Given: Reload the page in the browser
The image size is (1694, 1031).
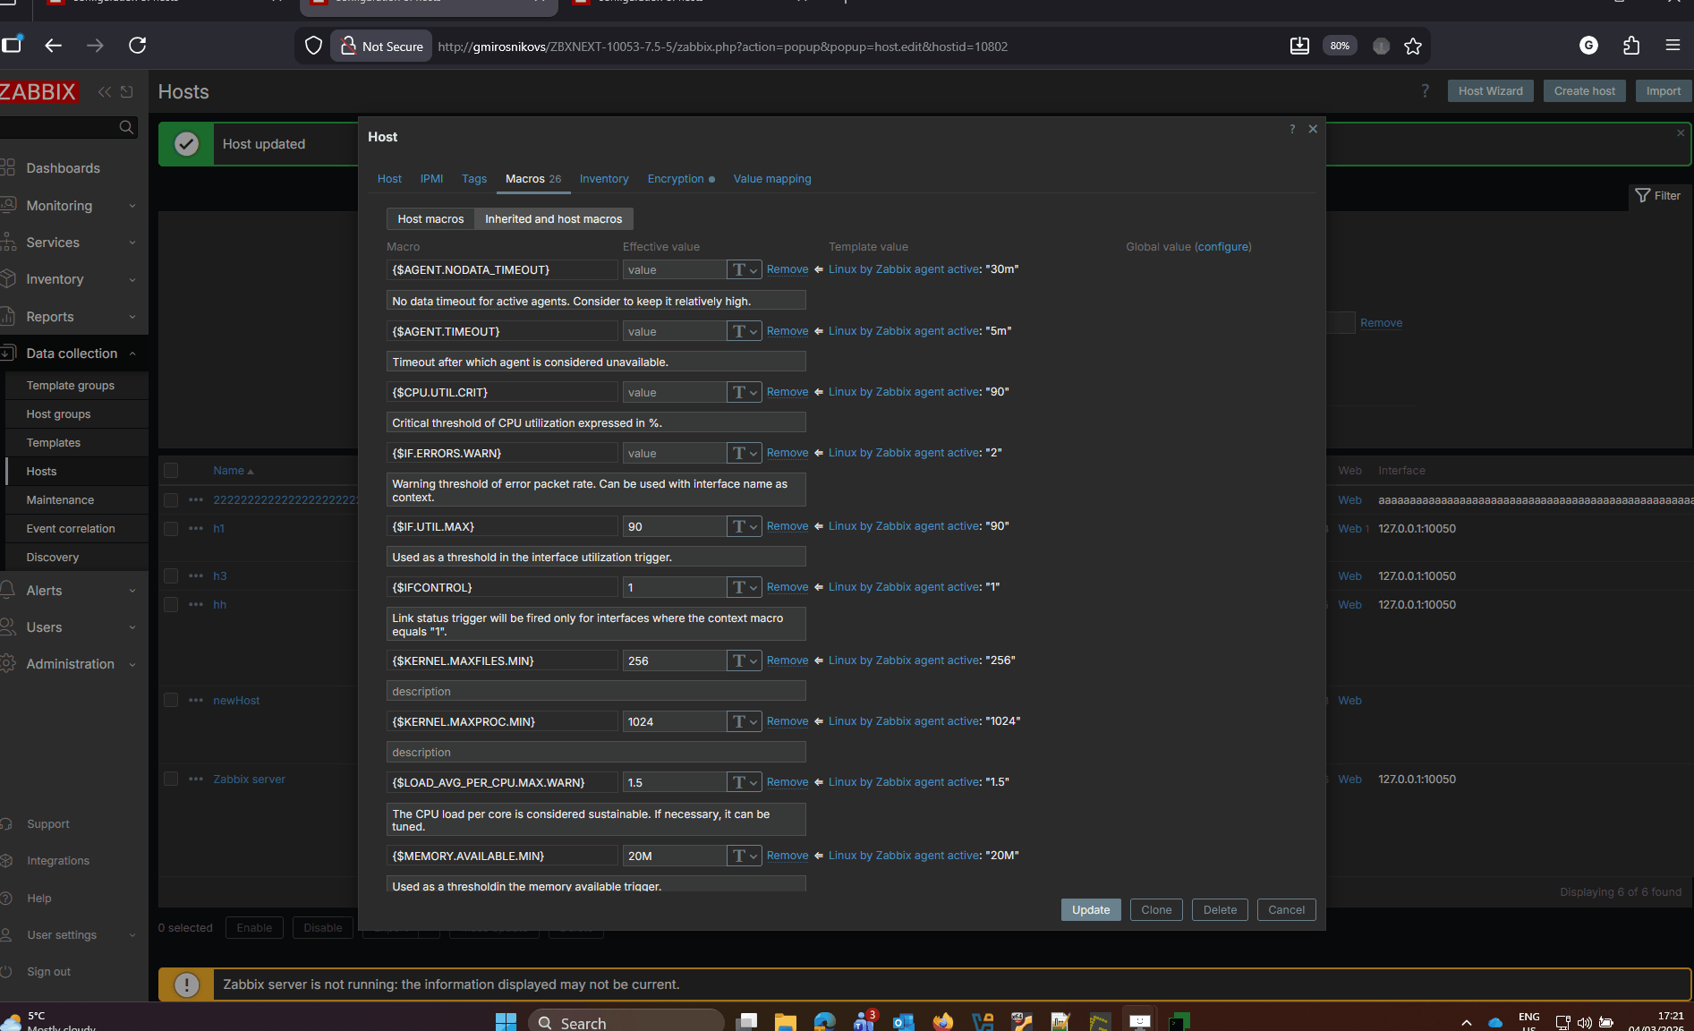Looking at the screenshot, I should [x=137, y=46].
